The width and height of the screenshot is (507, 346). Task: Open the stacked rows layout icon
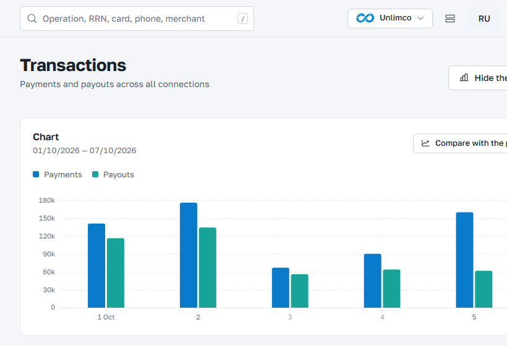pos(449,19)
